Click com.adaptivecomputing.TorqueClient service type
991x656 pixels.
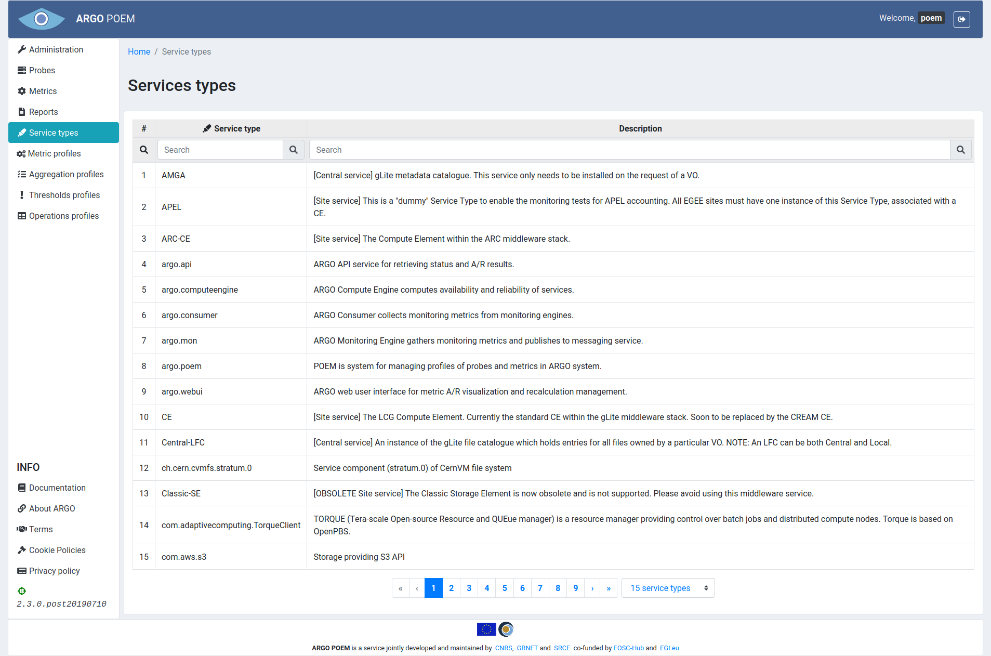[231, 525]
